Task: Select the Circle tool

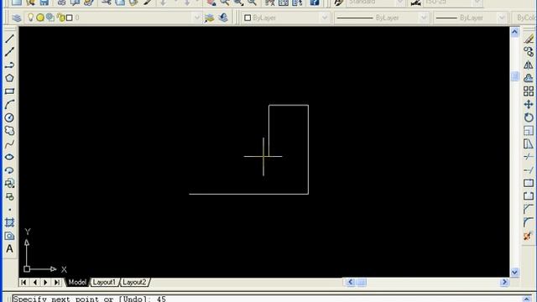Action: coord(9,117)
